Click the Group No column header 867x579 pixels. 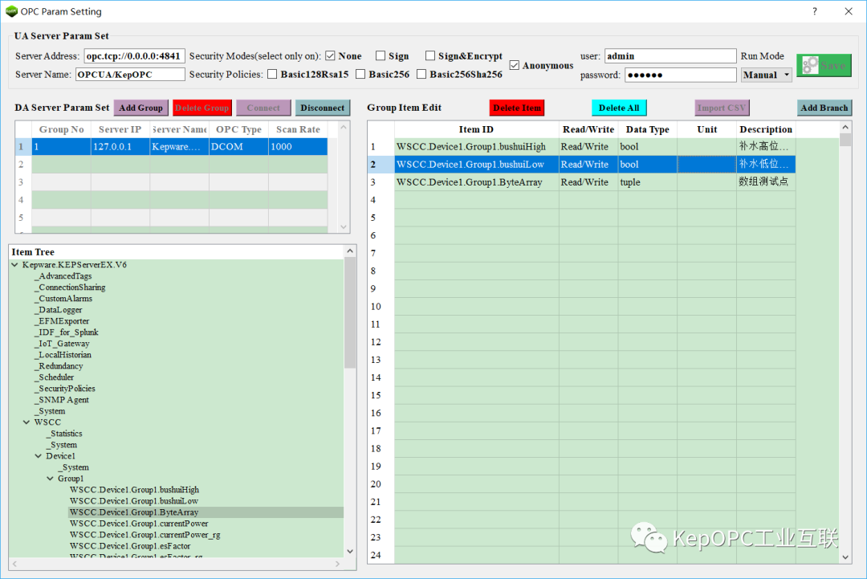click(61, 129)
